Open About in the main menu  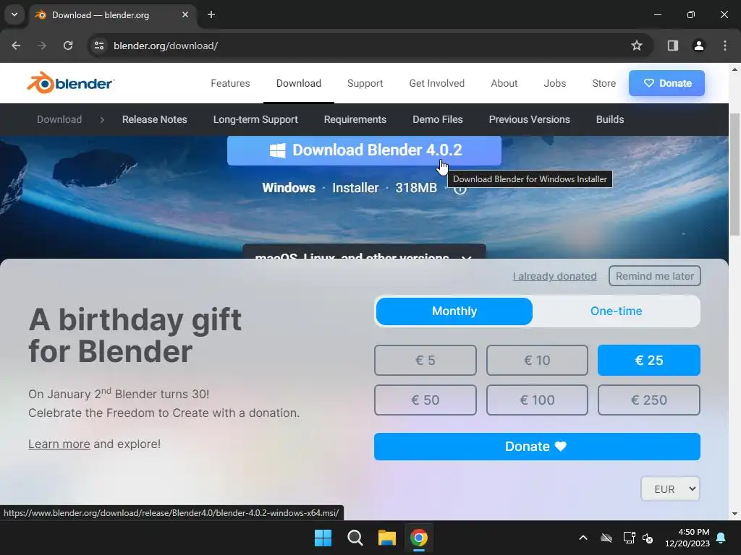pyautogui.click(x=504, y=83)
